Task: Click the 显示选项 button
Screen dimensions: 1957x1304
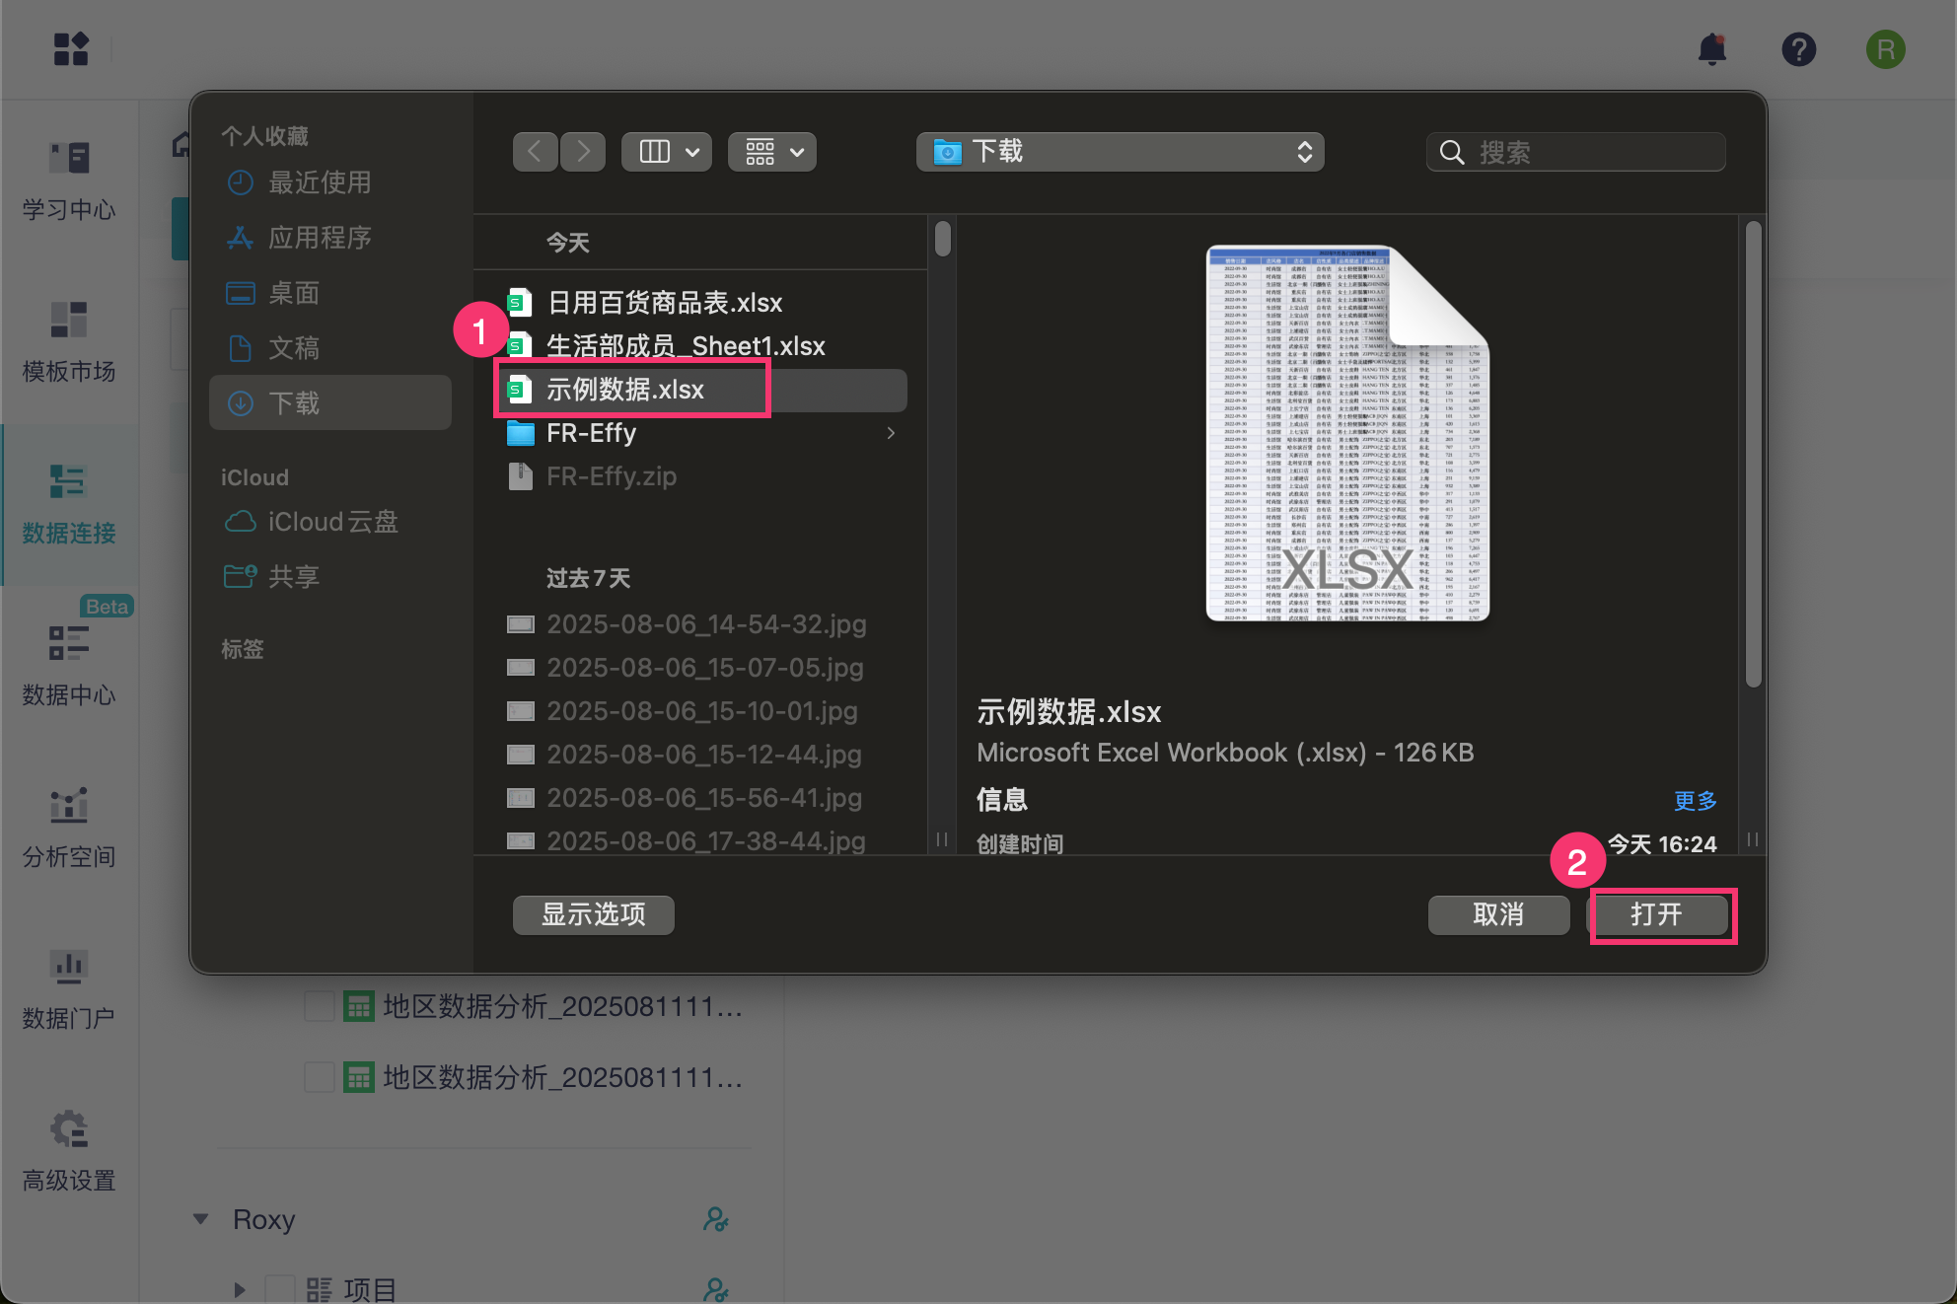Action: (x=593, y=914)
